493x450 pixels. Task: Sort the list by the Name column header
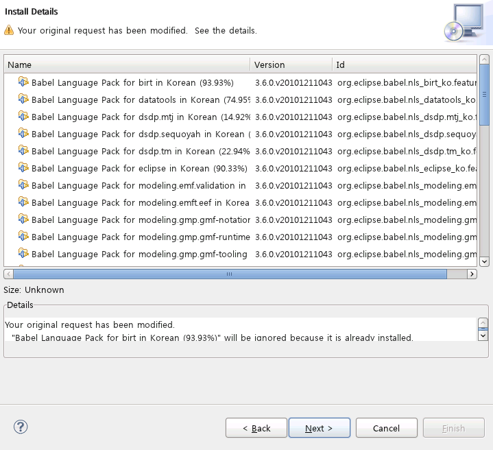tap(127, 64)
